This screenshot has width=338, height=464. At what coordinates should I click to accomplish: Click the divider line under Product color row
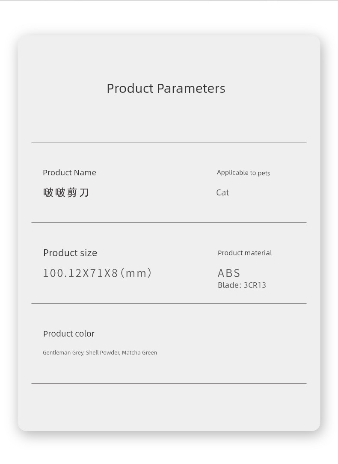click(x=169, y=384)
